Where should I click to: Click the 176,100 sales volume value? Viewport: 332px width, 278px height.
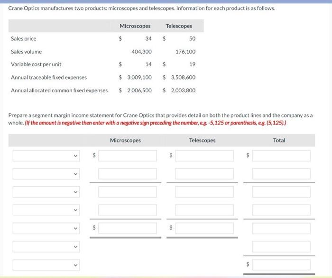[x=185, y=52]
